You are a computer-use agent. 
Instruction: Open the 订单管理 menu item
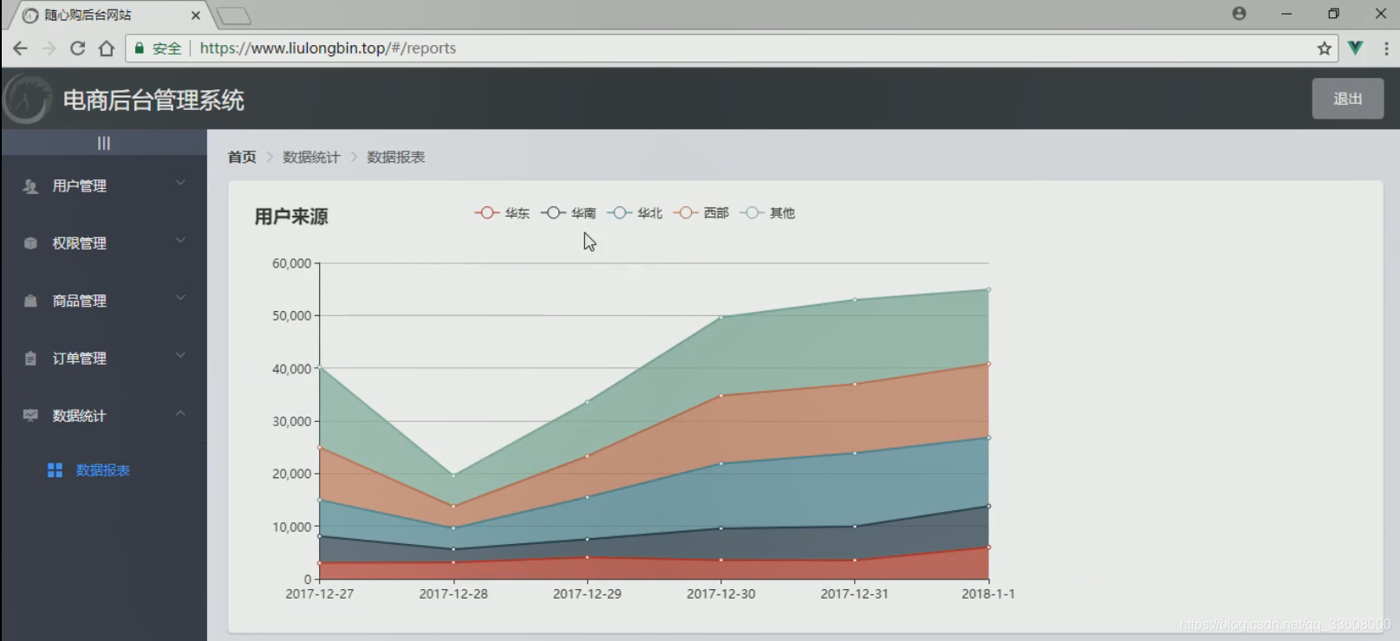(x=104, y=359)
